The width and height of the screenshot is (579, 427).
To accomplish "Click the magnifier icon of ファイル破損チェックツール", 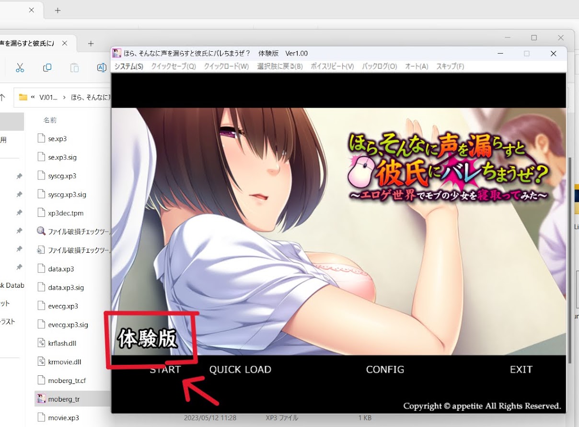I will point(41,231).
